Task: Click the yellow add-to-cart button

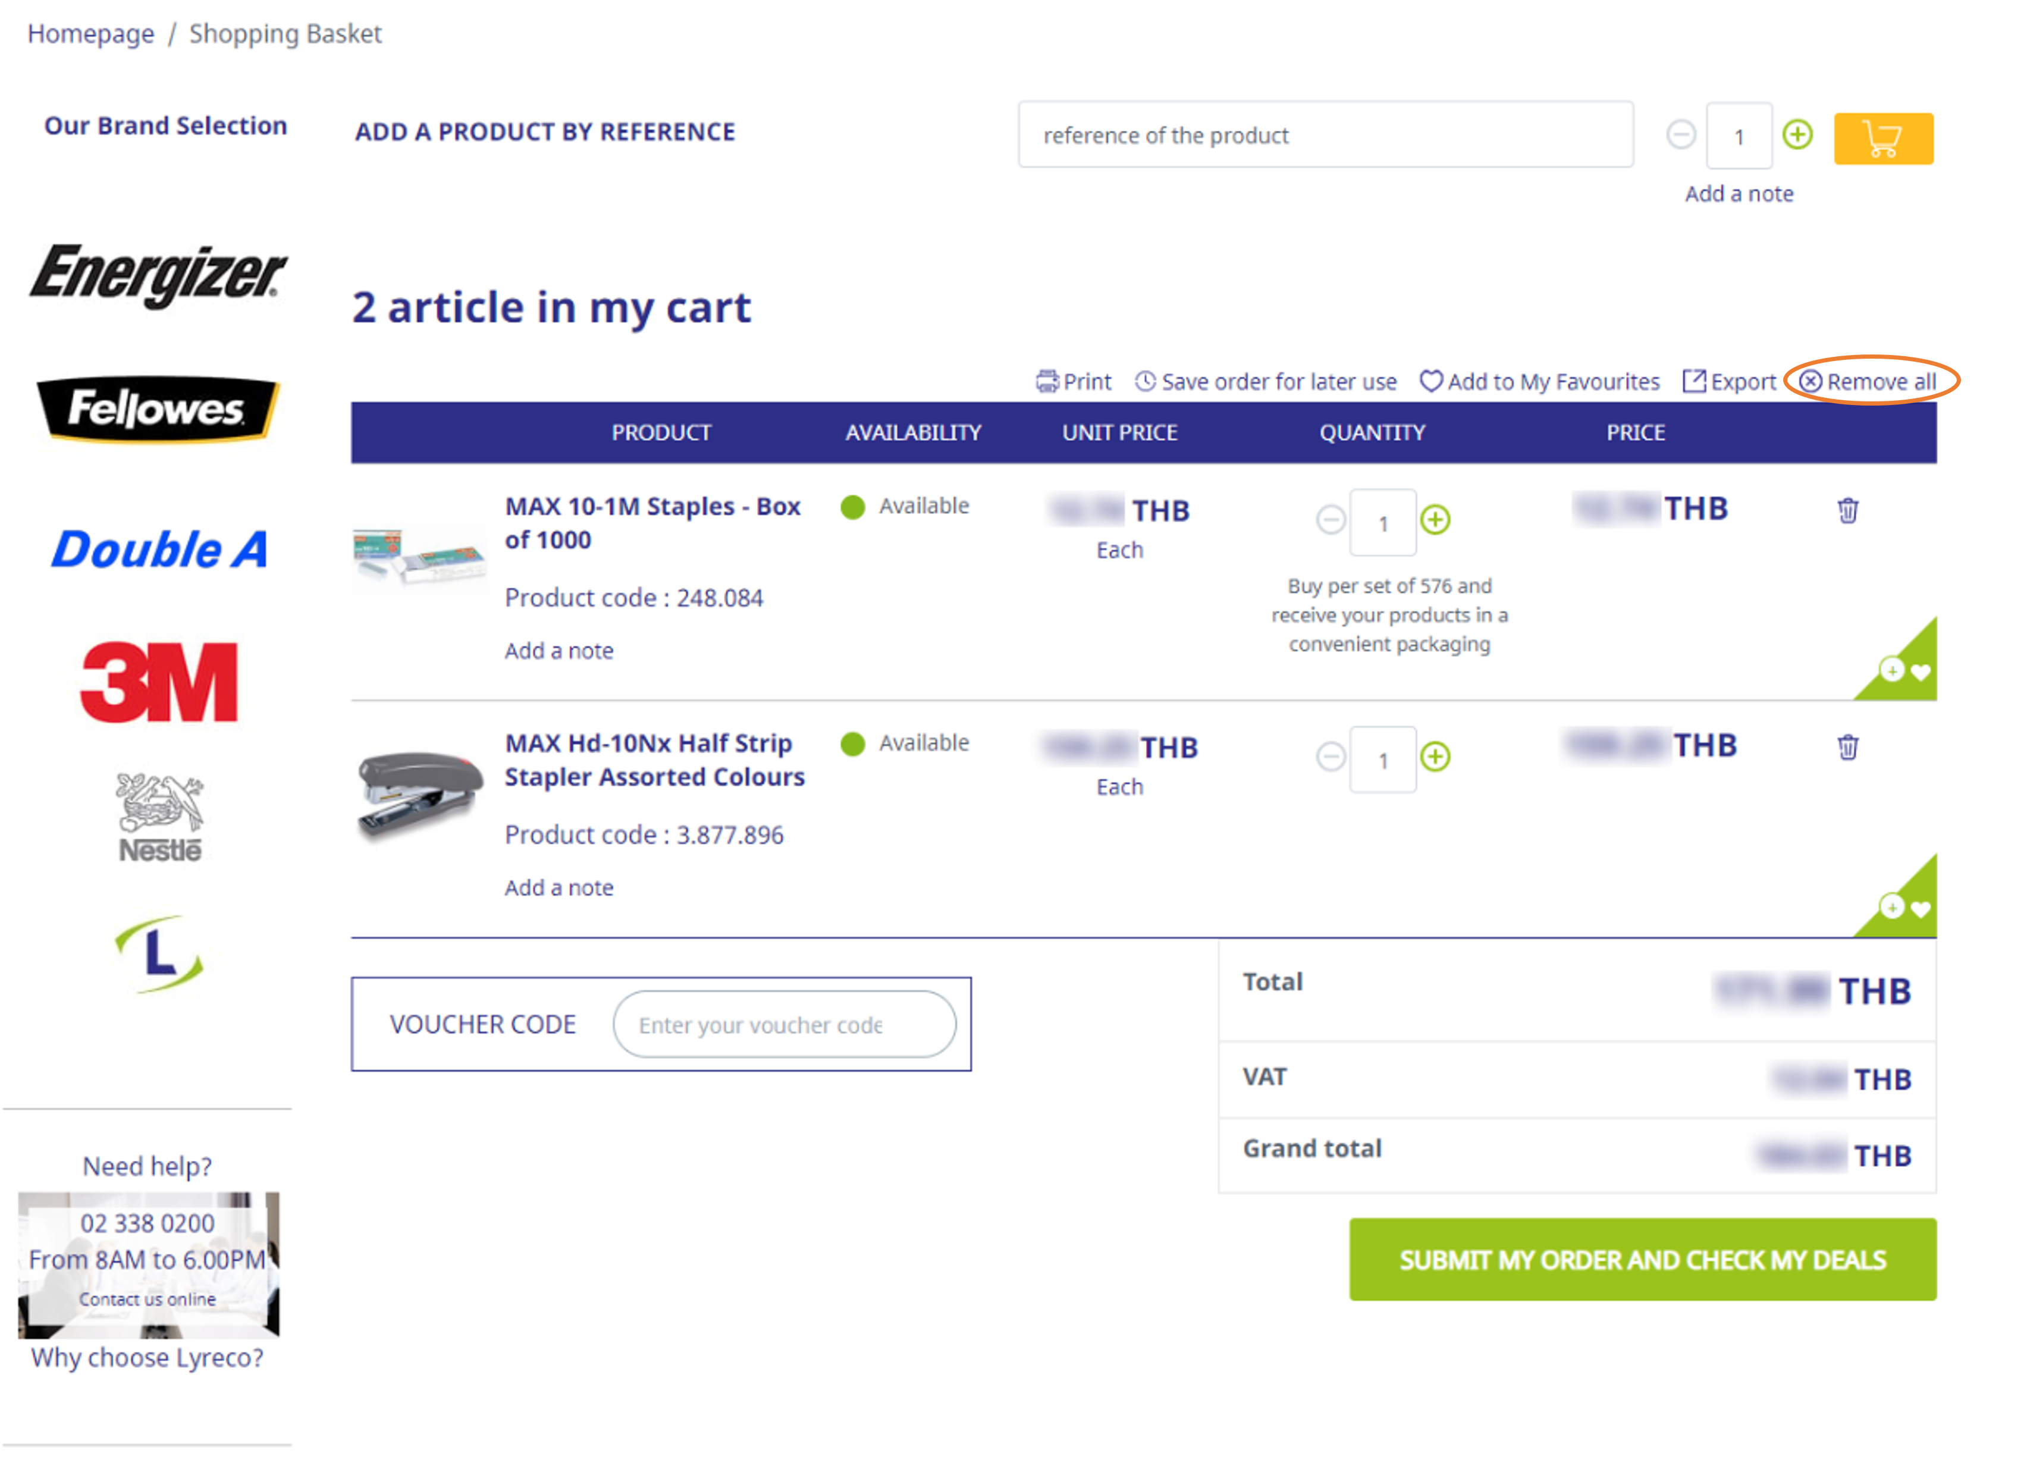Action: pyautogui.click(x=1883, y=139)
